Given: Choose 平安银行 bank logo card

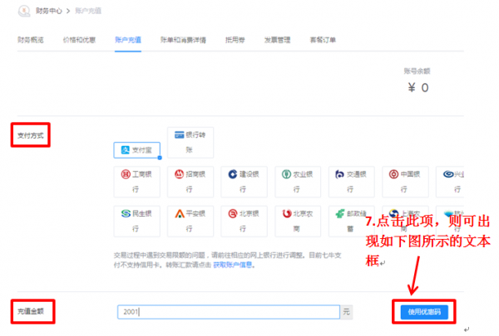Looking at the screenshot, I should point(190,221).
